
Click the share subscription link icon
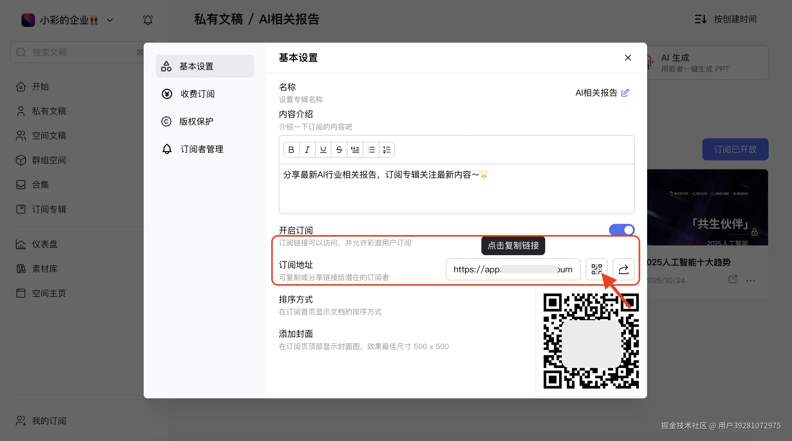[x=623, y=269]
